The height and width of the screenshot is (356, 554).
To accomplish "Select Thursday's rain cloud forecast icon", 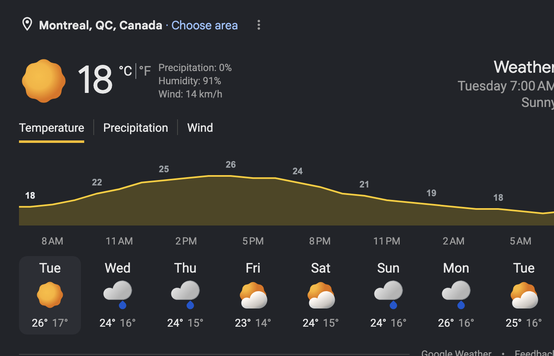I will pyautogui.click(x=185, y=295).
